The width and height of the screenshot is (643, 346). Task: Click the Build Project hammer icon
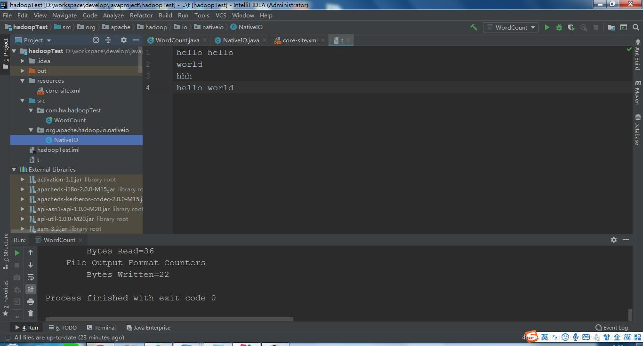[x=474, y=27]
